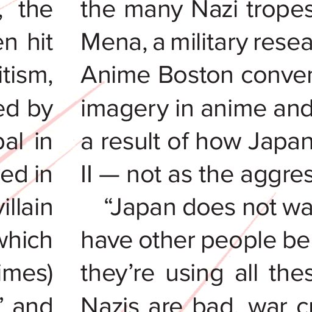Click lowercase "anime" after "imagery in"
Screen dimensions: 312x312
tap(233, 108)
